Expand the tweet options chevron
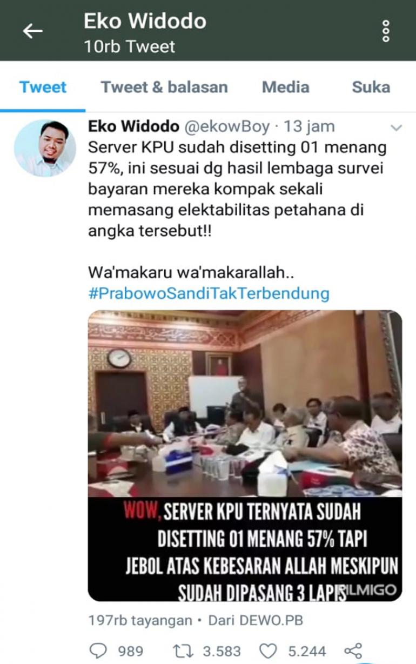Image resolution: width=416 pixels, height=664 pixels. tap(397, 128)
